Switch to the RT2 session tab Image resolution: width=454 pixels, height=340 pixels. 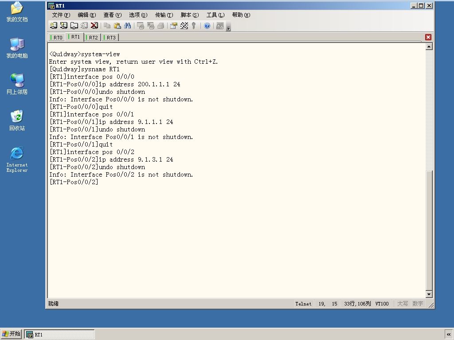(x=92, y=38)
